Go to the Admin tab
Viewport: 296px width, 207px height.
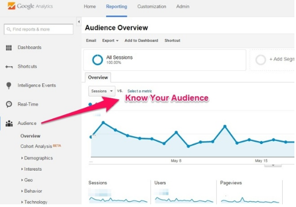[183, 6]
